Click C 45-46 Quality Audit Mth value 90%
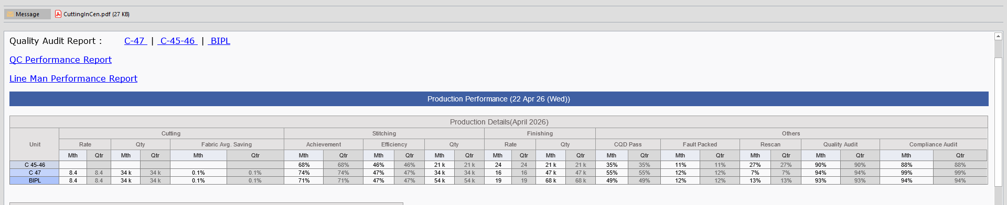Viewport: 1007px width, 205px height. 820,165
